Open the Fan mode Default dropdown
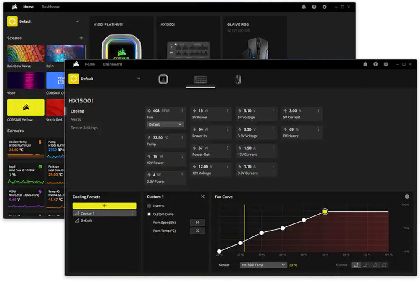 point(165,125)
